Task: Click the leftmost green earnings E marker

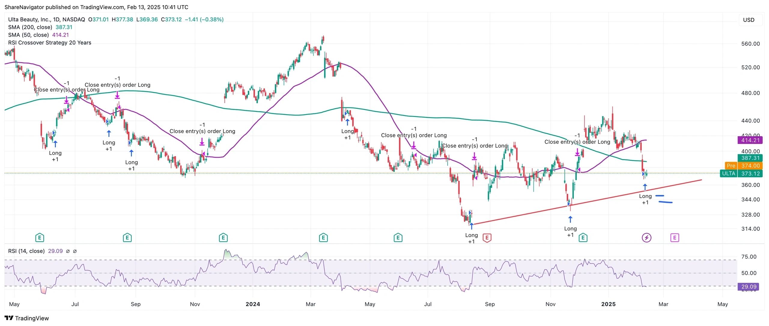Action: [40, 238]
